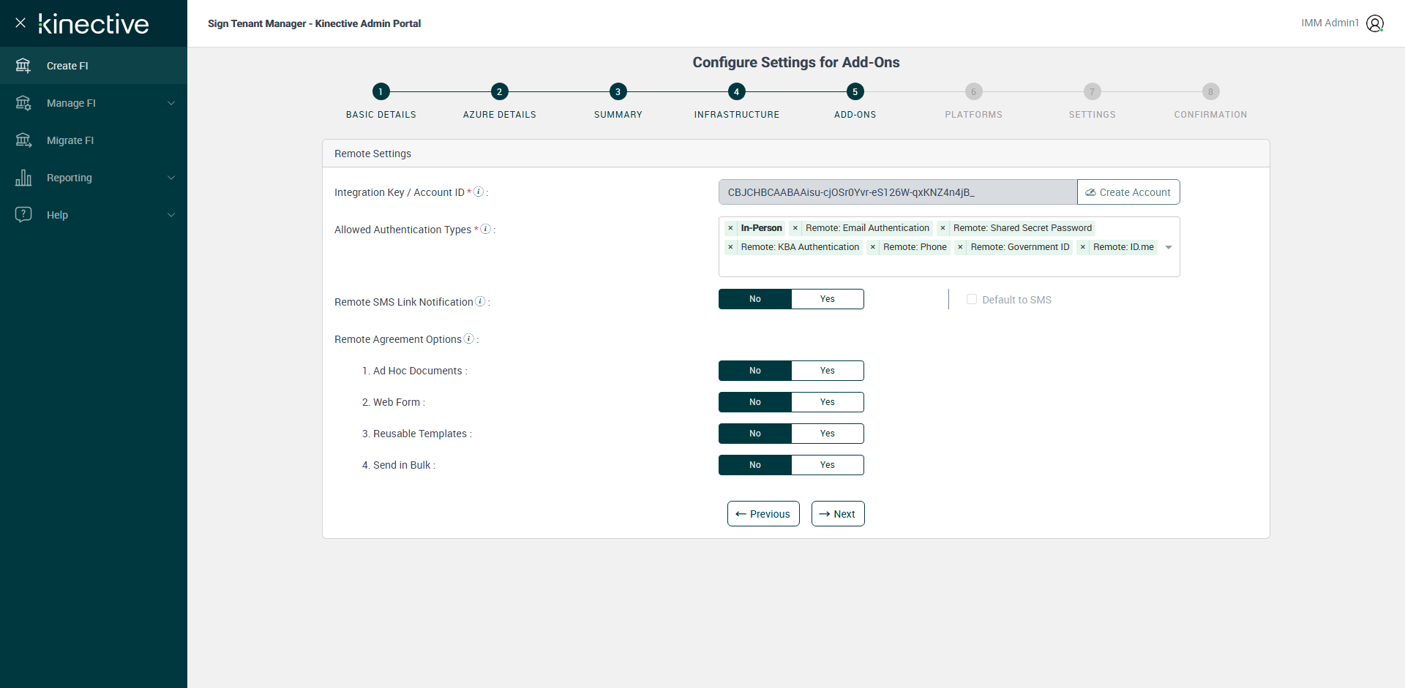Open the Manage FI menu item
This screenshot has height=688, width=1405.
point(94,103)
